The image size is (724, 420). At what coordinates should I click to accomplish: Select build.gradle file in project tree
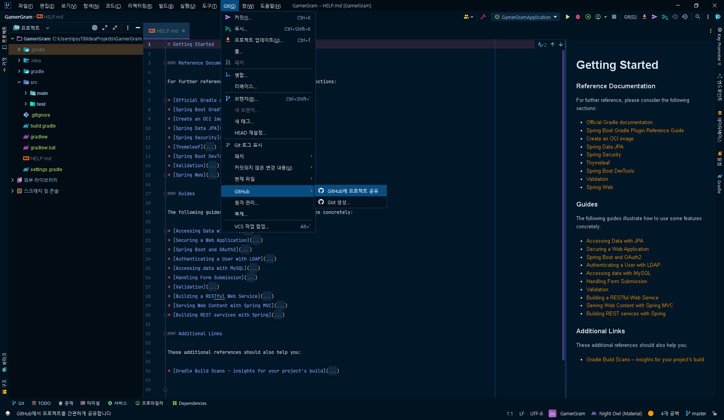(x=43, y=126)
